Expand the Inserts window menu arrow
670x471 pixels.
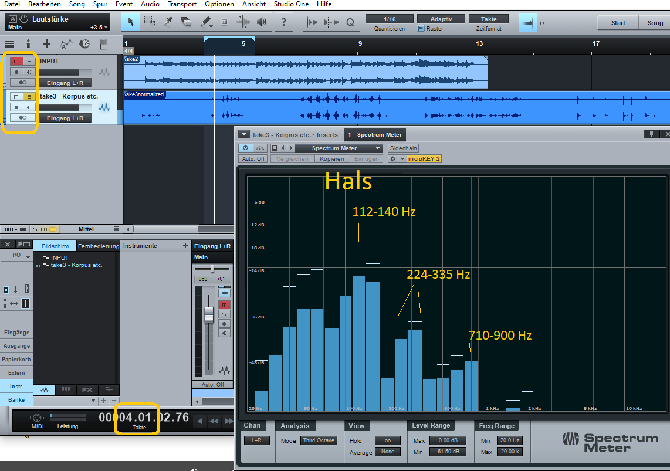(244, 134)
